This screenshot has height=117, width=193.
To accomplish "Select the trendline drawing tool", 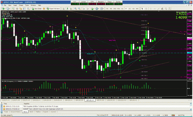I will pos(158,9).
